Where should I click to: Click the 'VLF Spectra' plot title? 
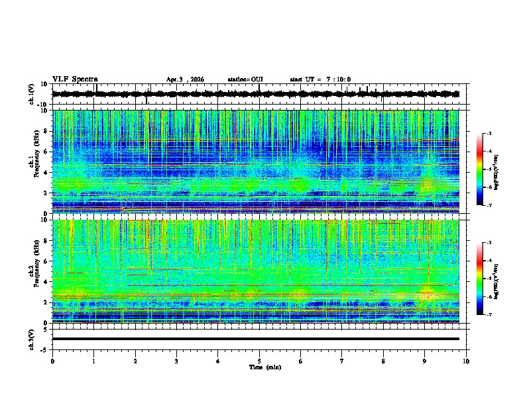pyautogui.click(x=75, y=79)
